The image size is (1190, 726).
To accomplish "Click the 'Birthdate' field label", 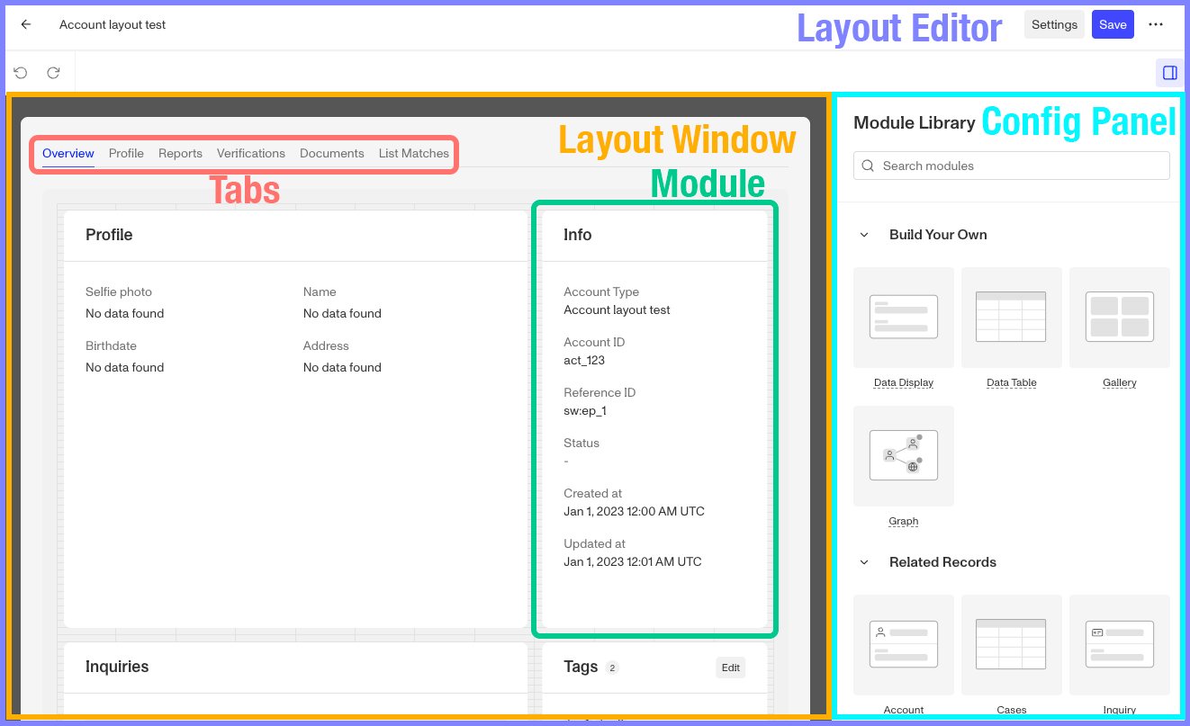I will pos(111,345).
